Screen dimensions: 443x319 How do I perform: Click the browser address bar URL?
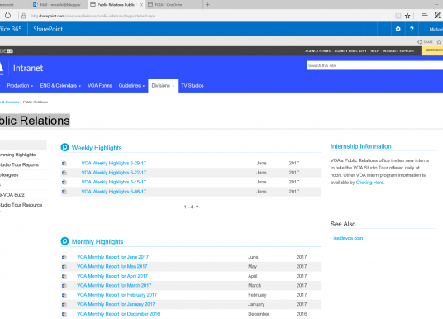(x=93, y=16)
